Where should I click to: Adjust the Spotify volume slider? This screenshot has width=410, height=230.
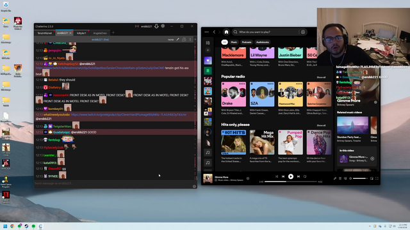(360, 179)
